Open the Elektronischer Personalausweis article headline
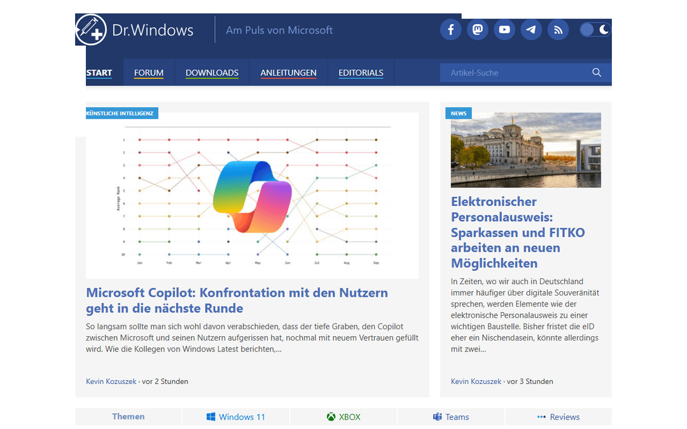Screen dimensions: 687x429 coord(518,233)
